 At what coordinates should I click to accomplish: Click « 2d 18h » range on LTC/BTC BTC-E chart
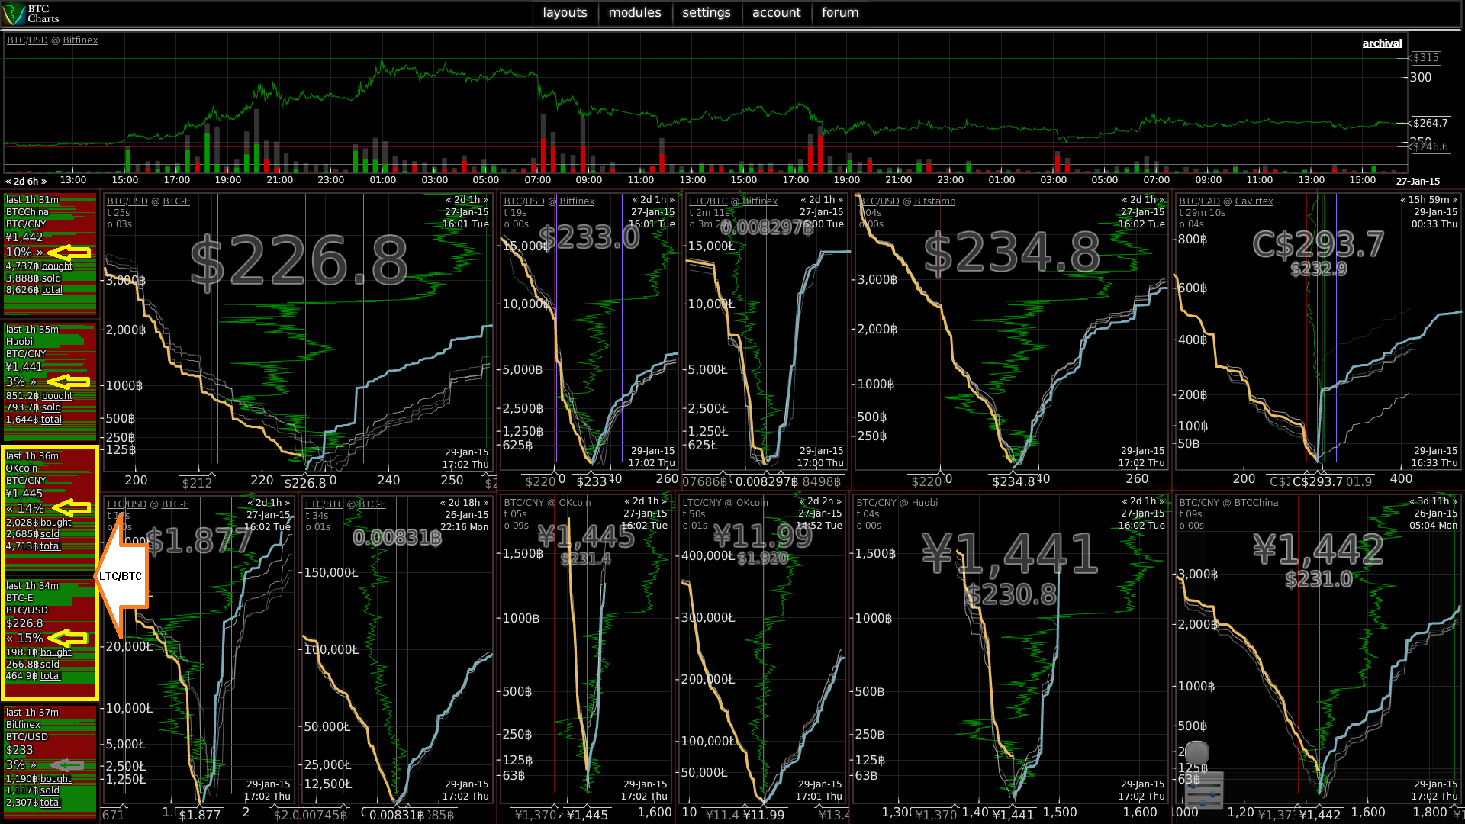(x=464, y=503)
